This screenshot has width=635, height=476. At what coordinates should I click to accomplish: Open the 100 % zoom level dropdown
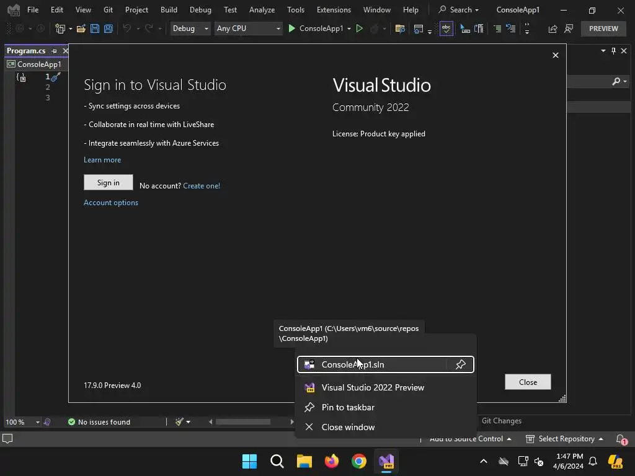[x=22, y=422]
